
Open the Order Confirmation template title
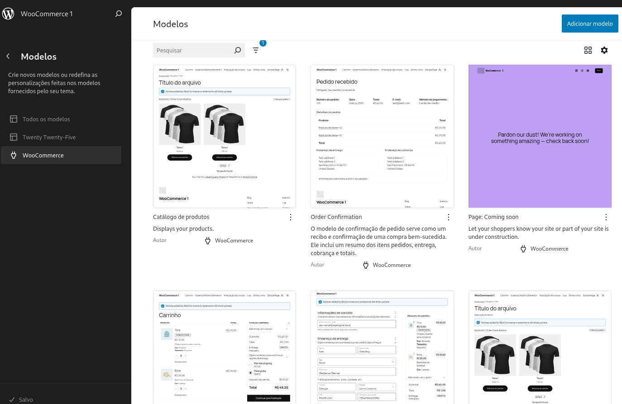coord(336,217)
